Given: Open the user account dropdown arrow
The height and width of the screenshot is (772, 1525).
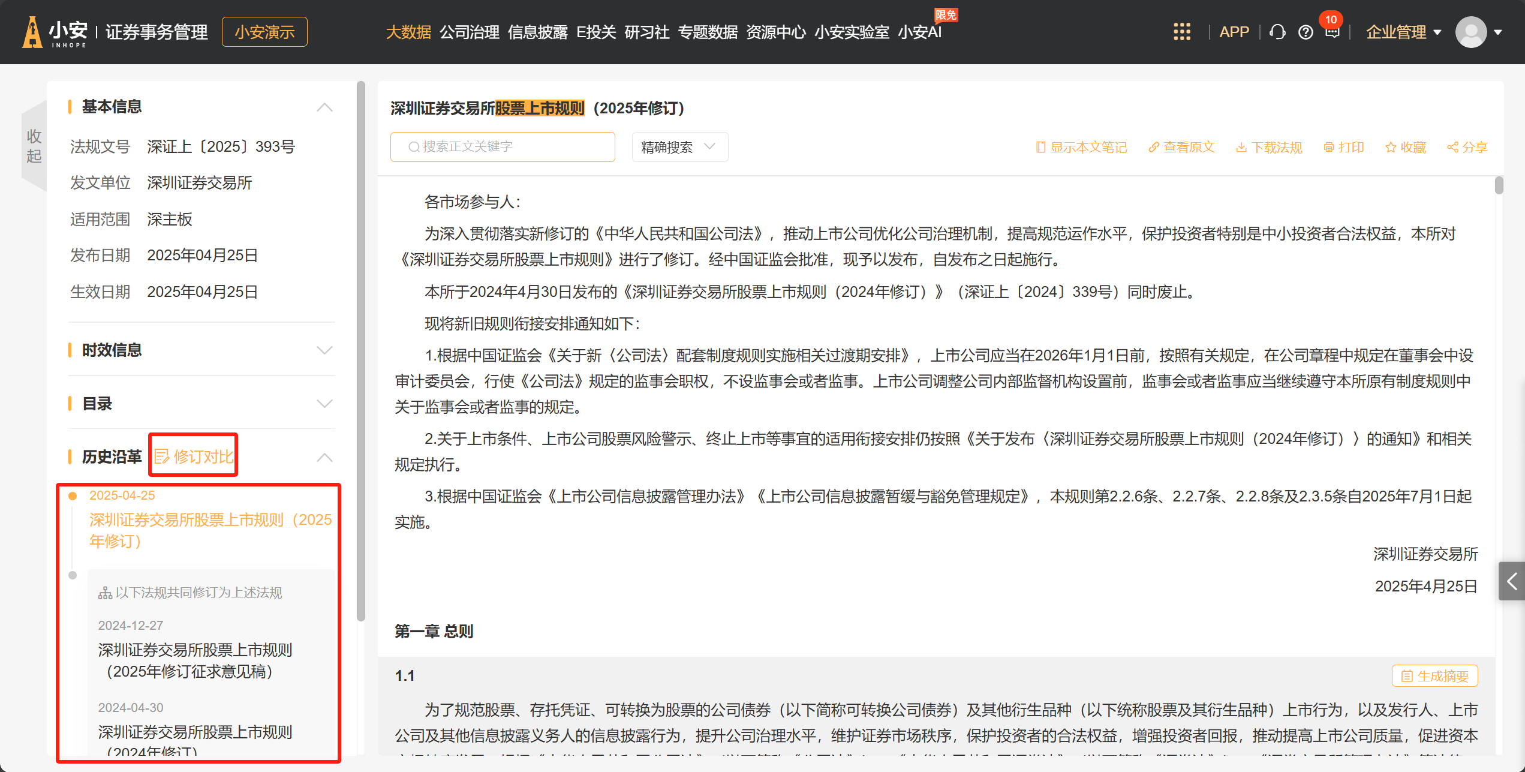Looking at the screenshot, I should pyautogui.click(x=1497, y=32).
